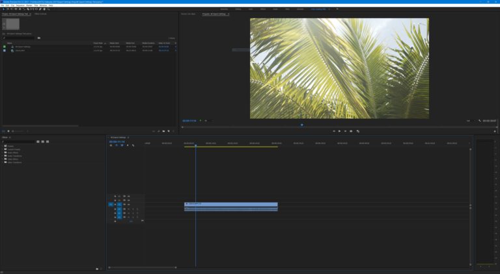This screenshot has width=500, height=274.
Task: Open Program monitor zoom level dropdown
Action: click(x=208, y=121)
